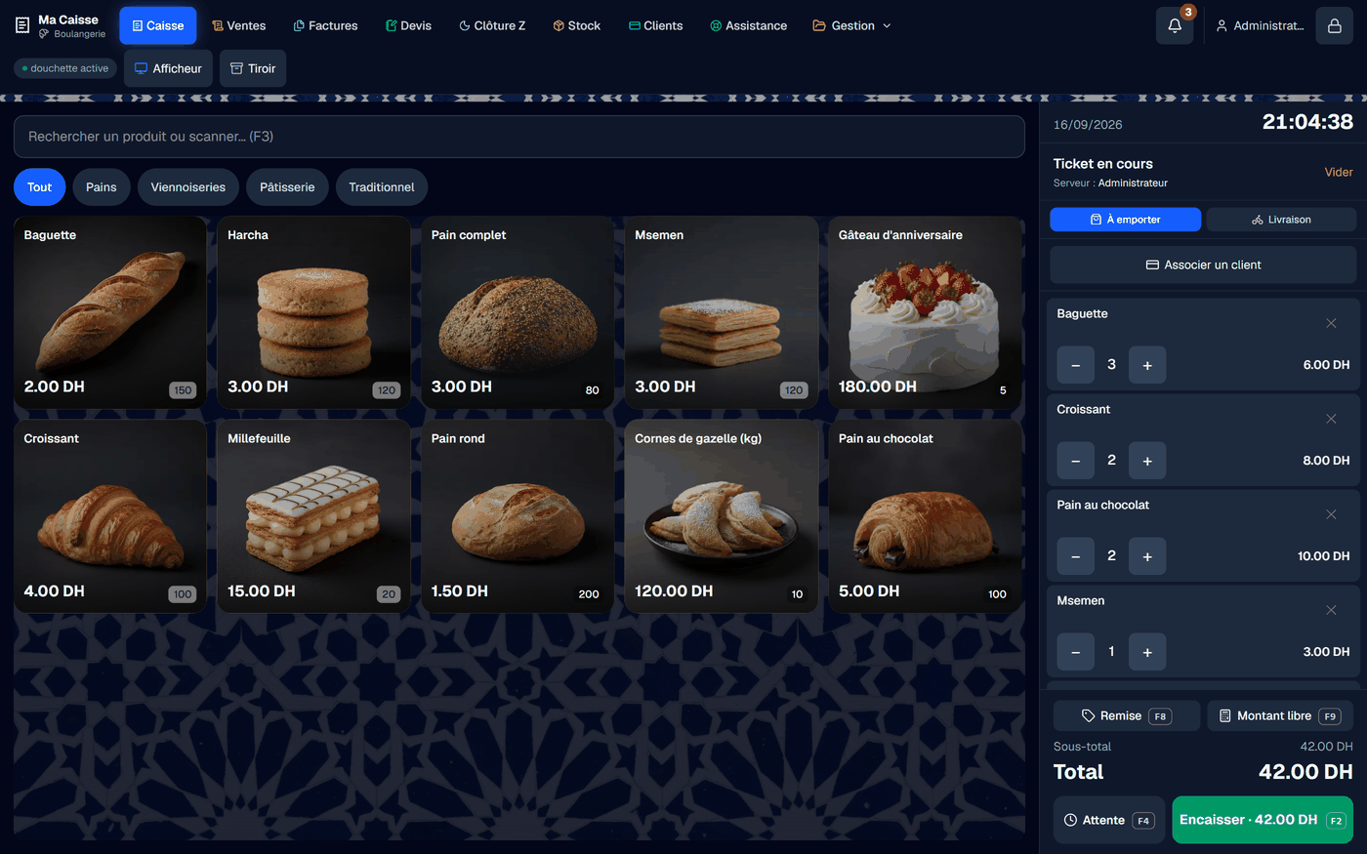Viewport: 1367px width, 854px height.
Task: Remove Croissant line from ticket
Action: click(x=1331, y=419)
